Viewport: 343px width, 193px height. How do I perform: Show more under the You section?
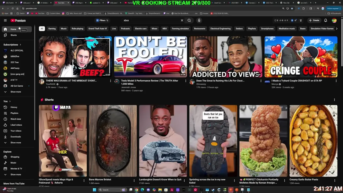coord(17,143)
